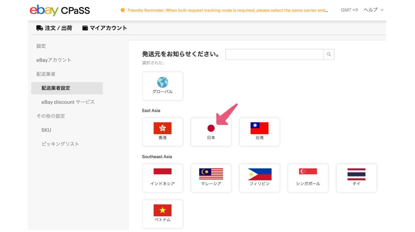
Task: Select マレーシア as shipping origin
Action: coord(211,178)
